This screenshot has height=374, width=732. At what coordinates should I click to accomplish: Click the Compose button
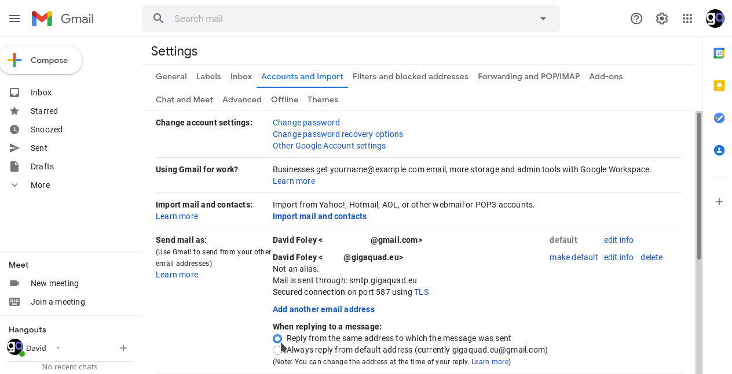pyautogui.click(x=41, y=60)
